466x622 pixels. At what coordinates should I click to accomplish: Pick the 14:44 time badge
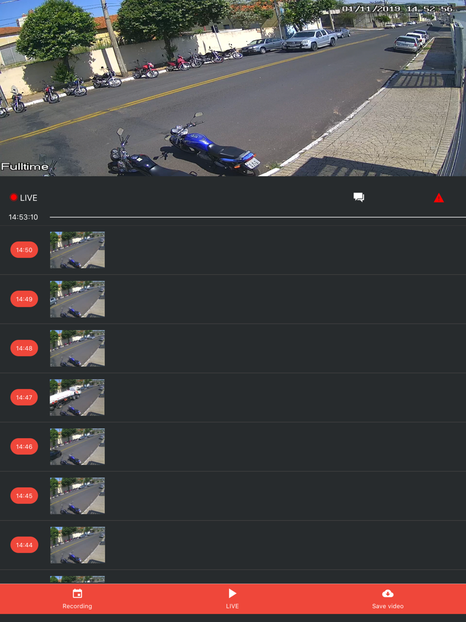(24, 545)
